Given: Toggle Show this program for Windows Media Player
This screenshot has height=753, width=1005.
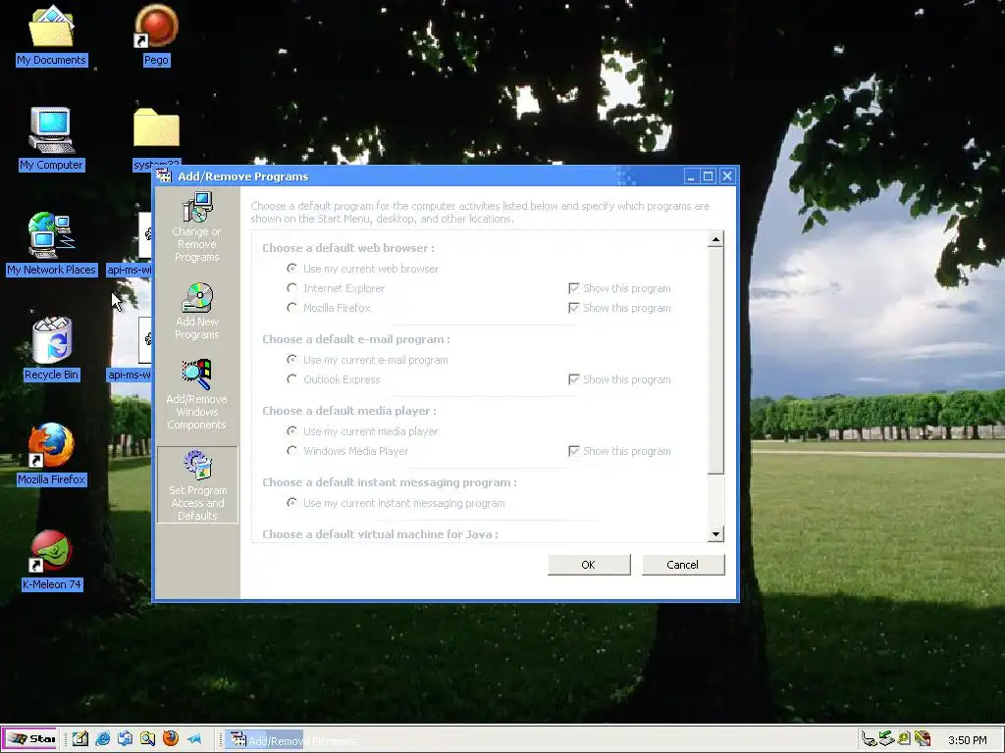Looking at the screenshot, I should click(x=620, y=451).
